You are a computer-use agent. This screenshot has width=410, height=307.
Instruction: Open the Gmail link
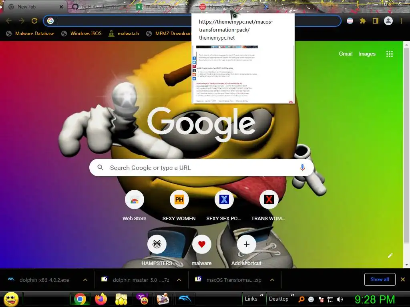(x=346, y=54)
